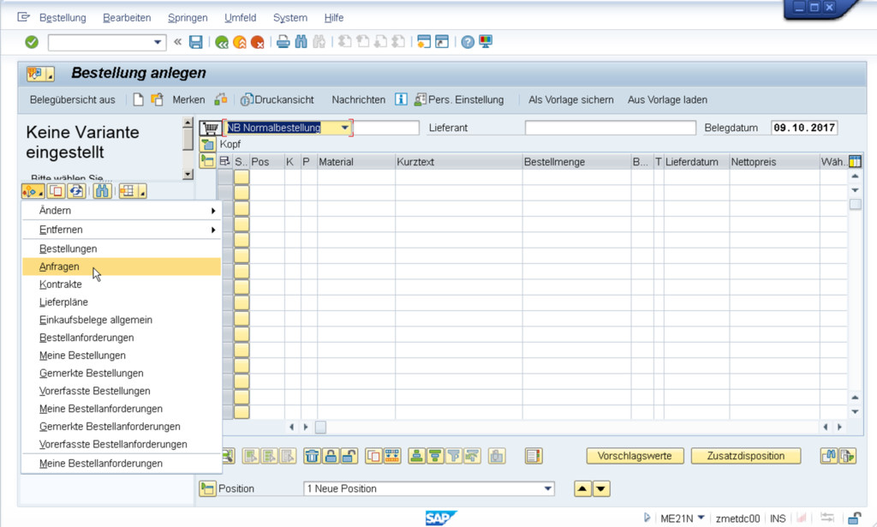Select Anfragen from the selection menu
The width and height of the screenshot is (877, 527).
click(122, 266)
